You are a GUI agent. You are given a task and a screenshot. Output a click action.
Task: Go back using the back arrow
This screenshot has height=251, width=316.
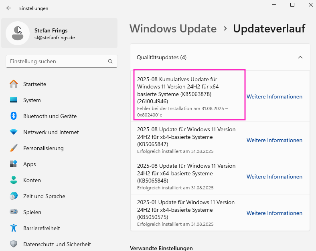tap(9, 8)
